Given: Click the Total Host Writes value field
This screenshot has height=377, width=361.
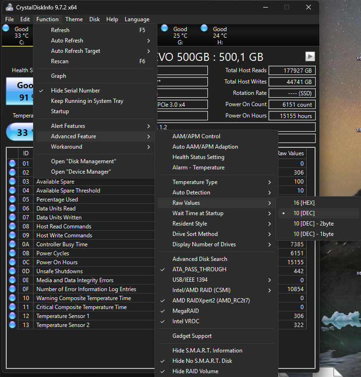Looking at the screenshot, I should 292,82.
